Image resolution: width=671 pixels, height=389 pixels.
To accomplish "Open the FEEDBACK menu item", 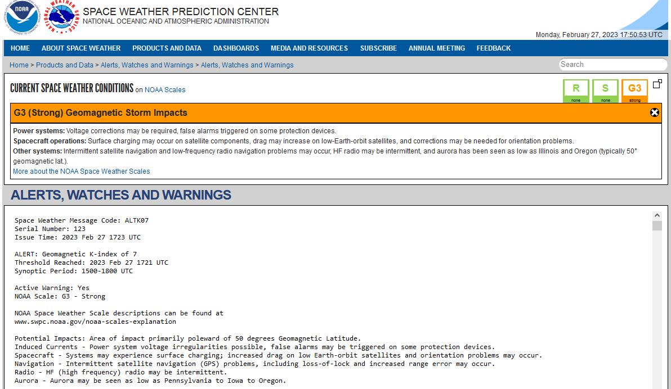I will pos(494,48).
